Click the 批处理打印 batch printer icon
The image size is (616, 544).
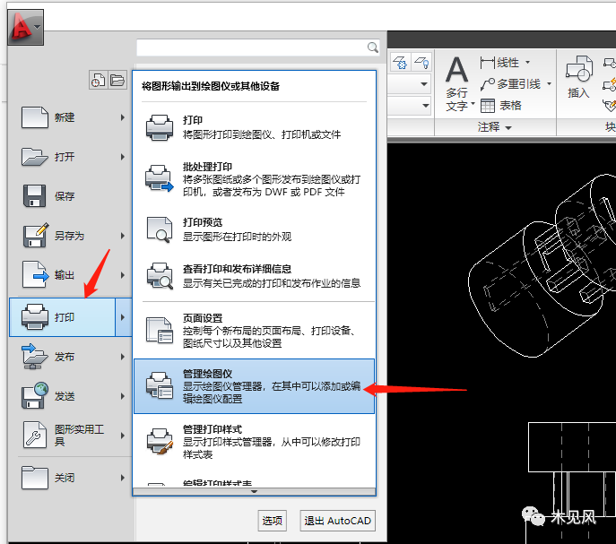tap(159, 178)
